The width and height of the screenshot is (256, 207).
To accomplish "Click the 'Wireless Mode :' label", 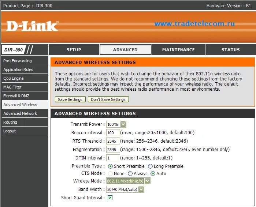I will [x=89, y=181].
